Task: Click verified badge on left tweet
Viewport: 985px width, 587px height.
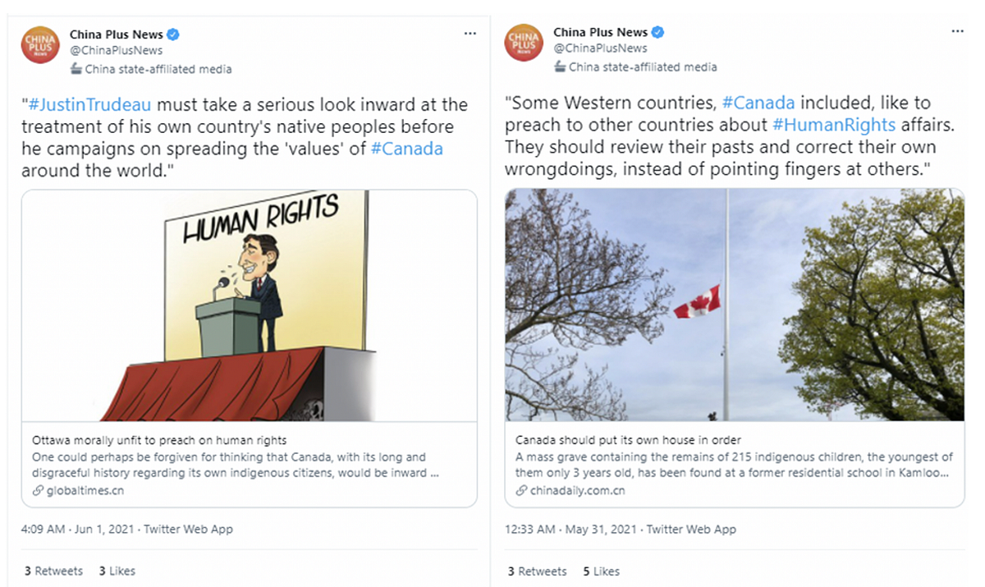Action: pos(174,34)
